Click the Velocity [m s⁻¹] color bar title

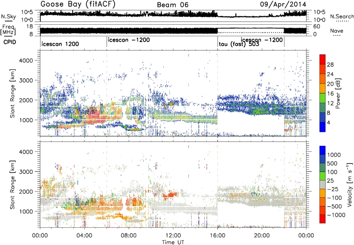point(350,184)
